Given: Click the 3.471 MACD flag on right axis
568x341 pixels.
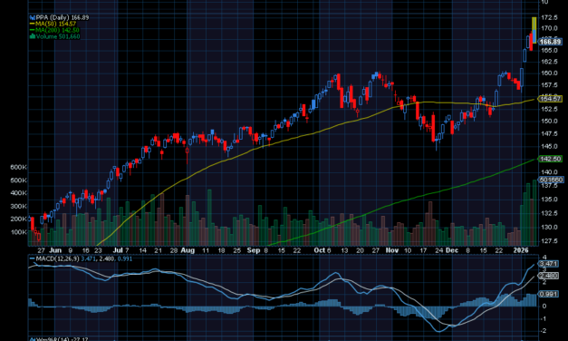Looking at the screenshot, I should tap(548, 264).
